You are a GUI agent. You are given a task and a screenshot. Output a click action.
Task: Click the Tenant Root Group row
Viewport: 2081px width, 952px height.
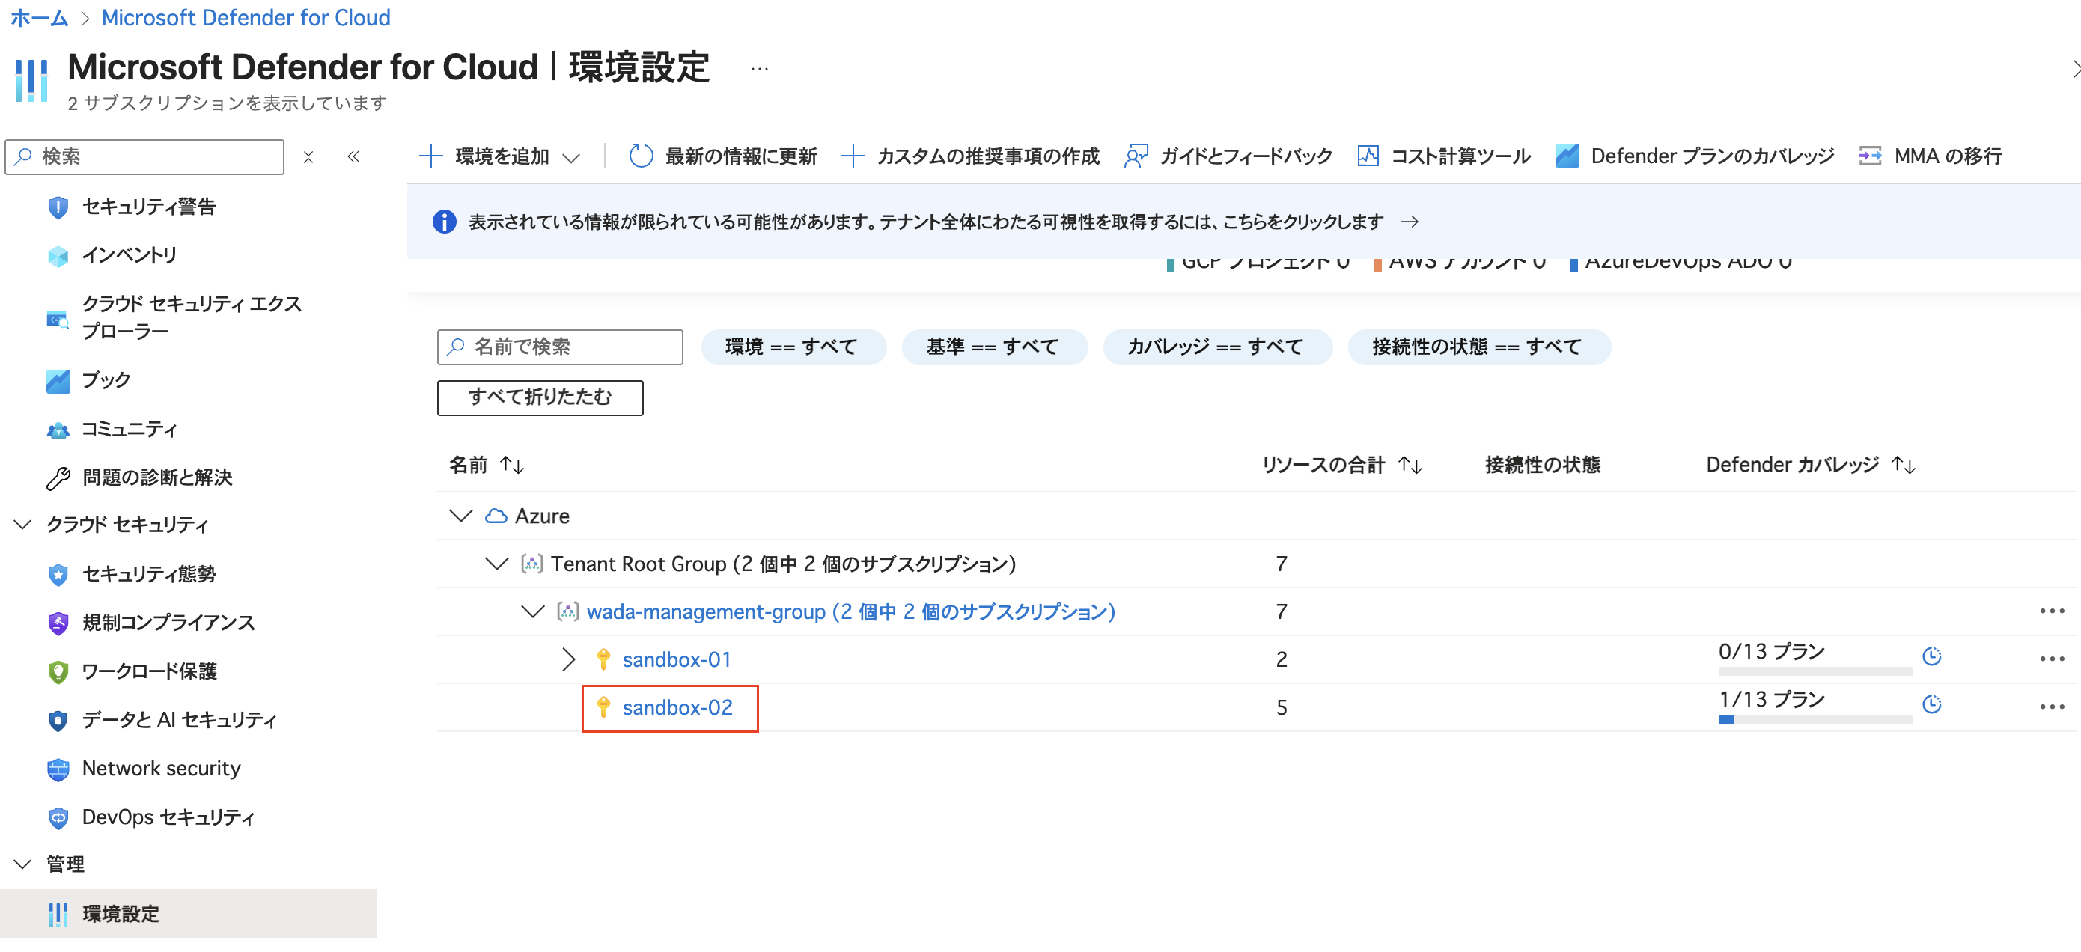(x=1256, y=564)
